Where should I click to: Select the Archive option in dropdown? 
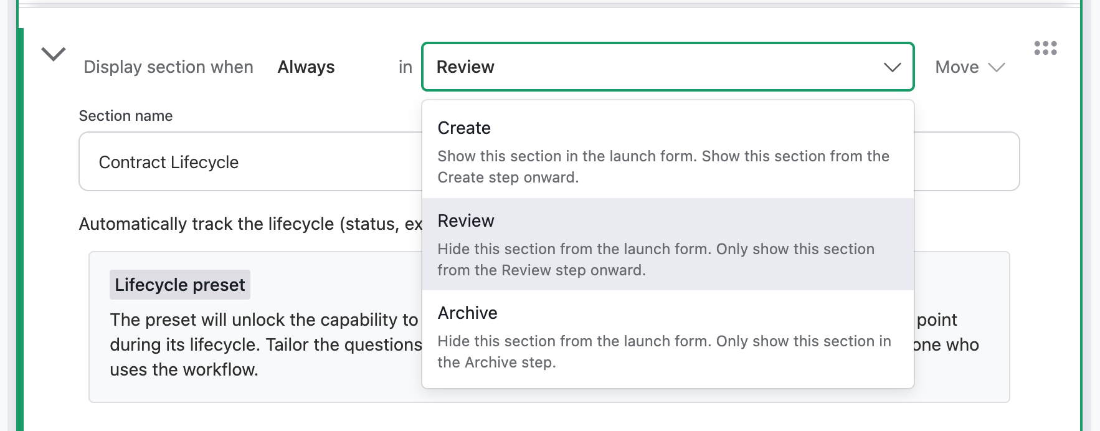[x=668, y=336]
